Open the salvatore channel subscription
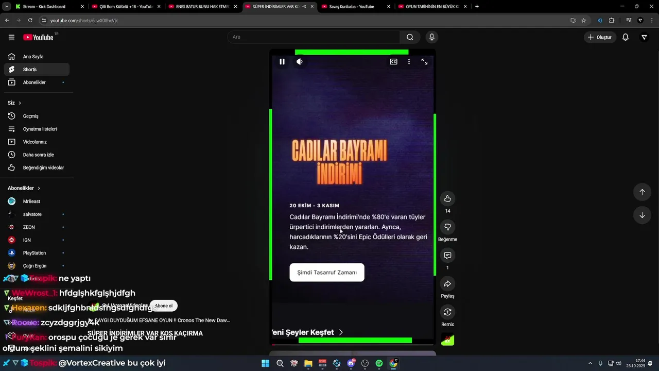 [x=37, y=214]
